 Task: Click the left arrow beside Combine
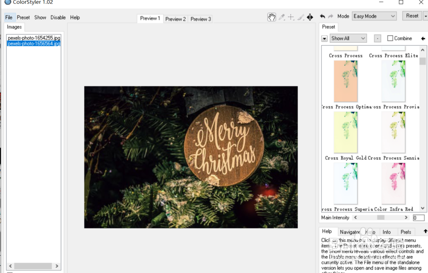[423, 39]
